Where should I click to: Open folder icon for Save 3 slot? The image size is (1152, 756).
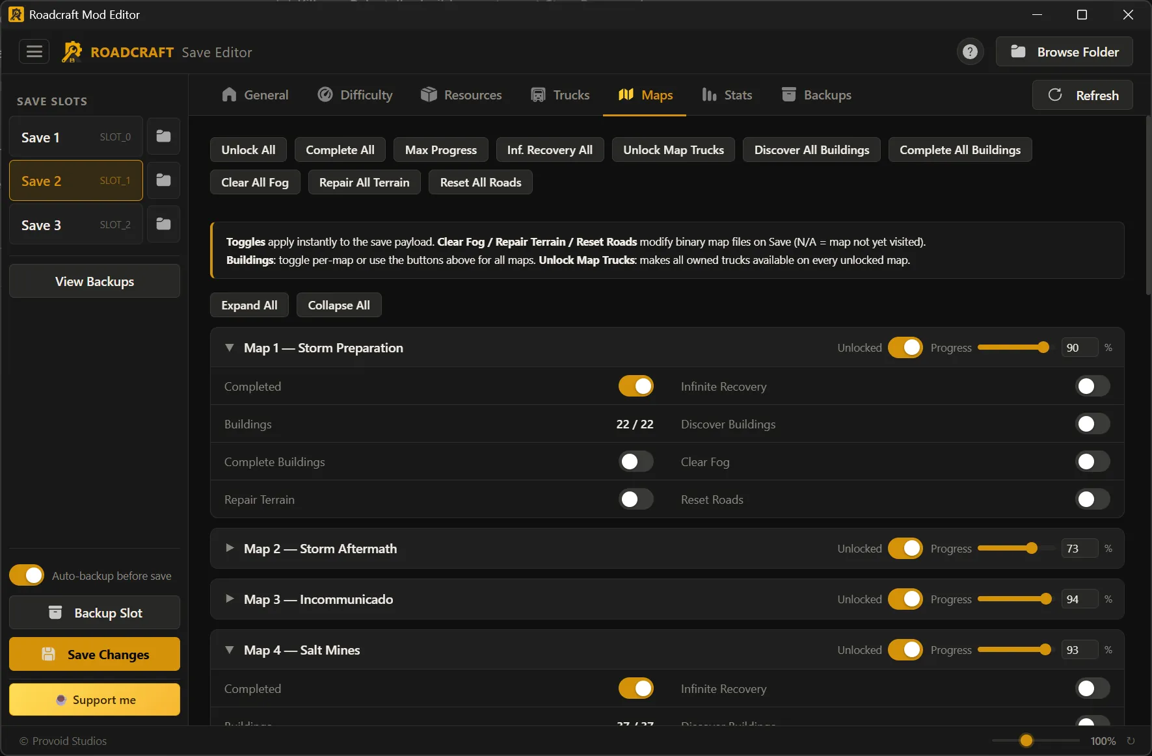(x=163, y=224)
